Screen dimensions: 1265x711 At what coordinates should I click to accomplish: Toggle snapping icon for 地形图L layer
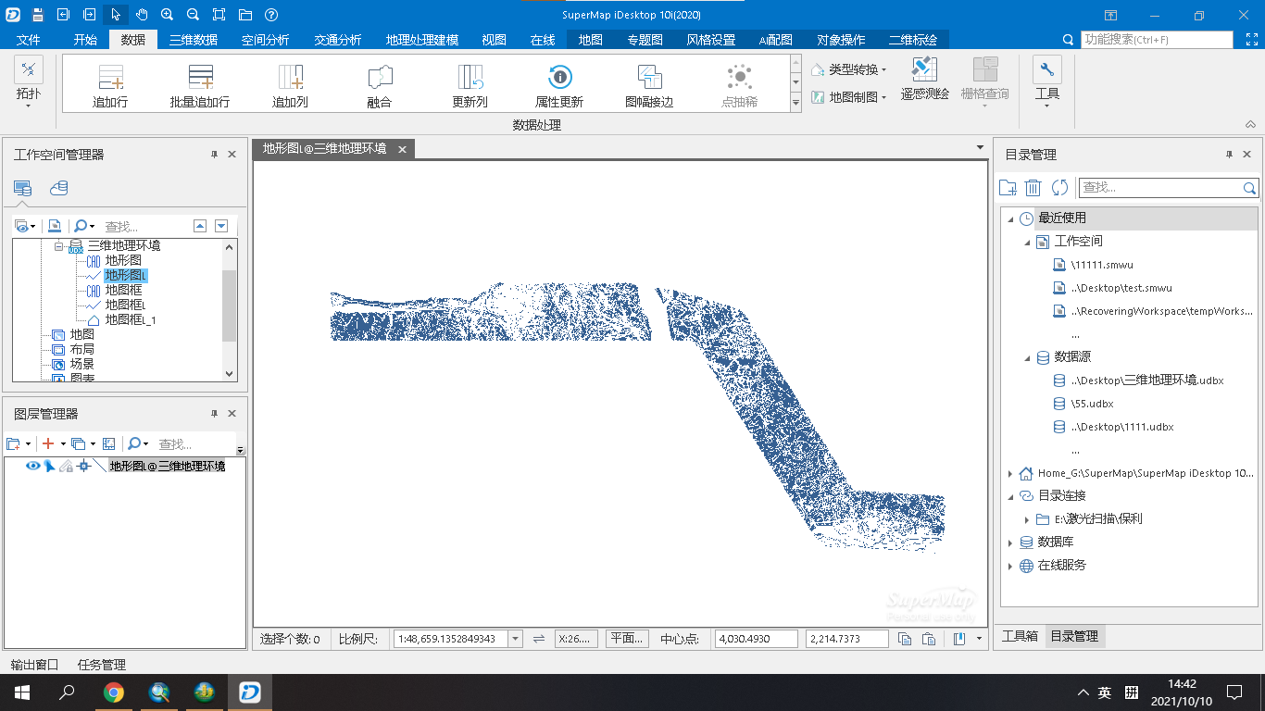pos(83,466)
